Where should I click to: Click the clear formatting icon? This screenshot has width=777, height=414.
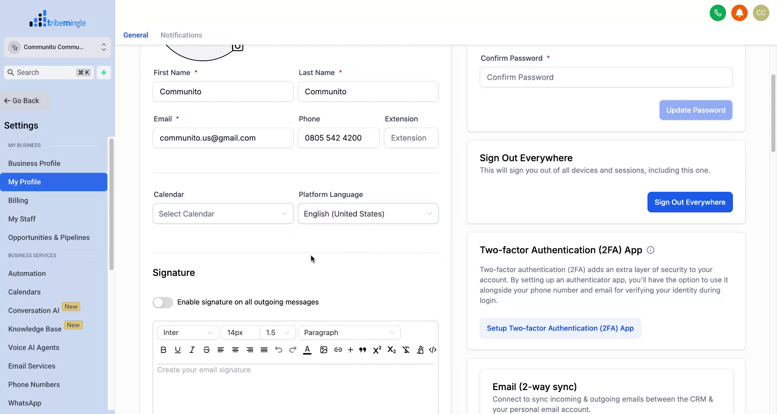(x=406, y=350)
